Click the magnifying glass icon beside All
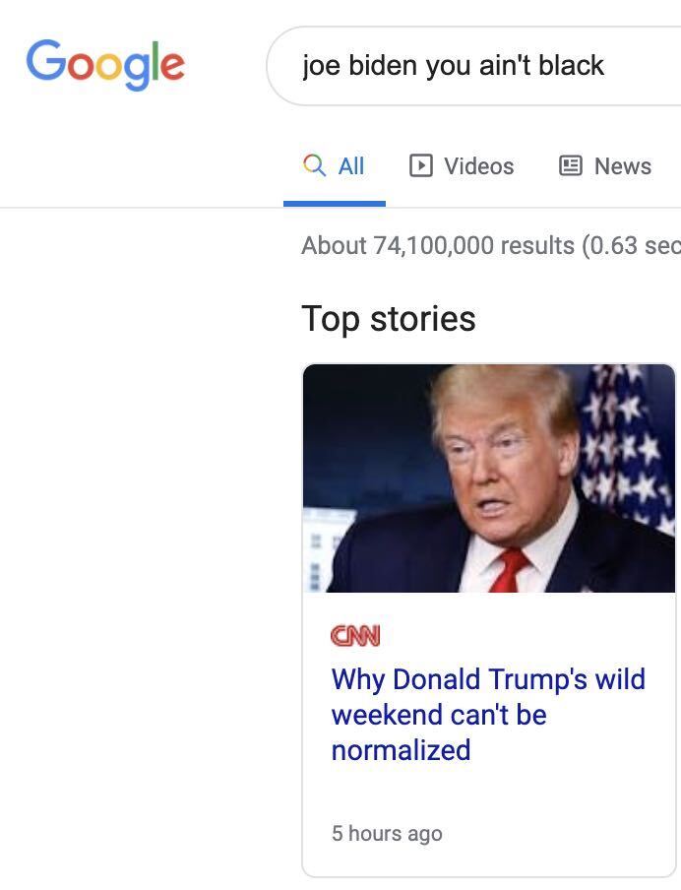This screenshot has height=890, width=681. click(314, 165)
